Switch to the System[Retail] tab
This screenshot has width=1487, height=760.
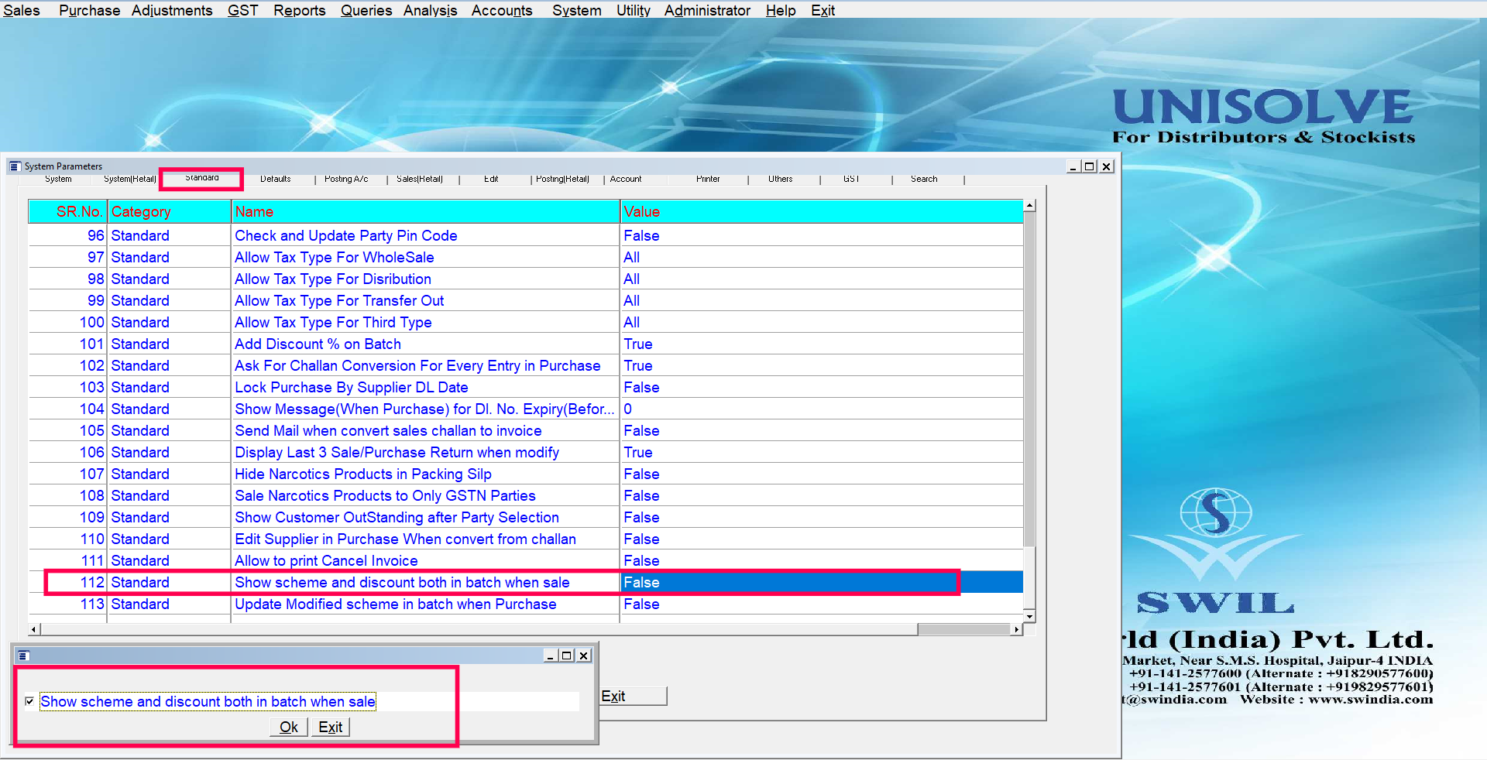[x=130, y=179]
